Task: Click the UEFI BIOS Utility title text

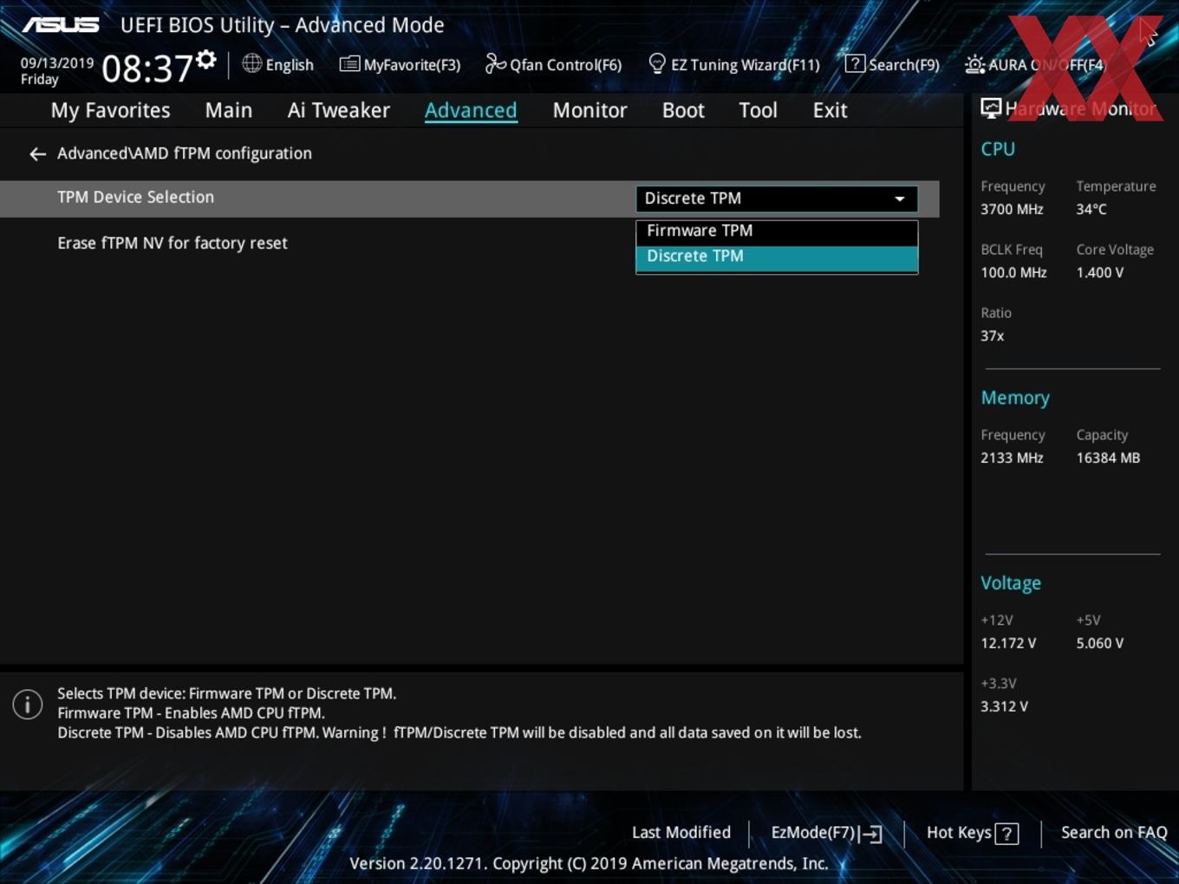Action: click(x=282, y=25)
